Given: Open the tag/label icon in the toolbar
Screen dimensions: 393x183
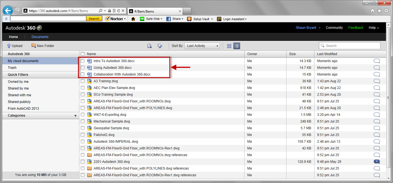Looking at the screenshot, I should [160, 46].
